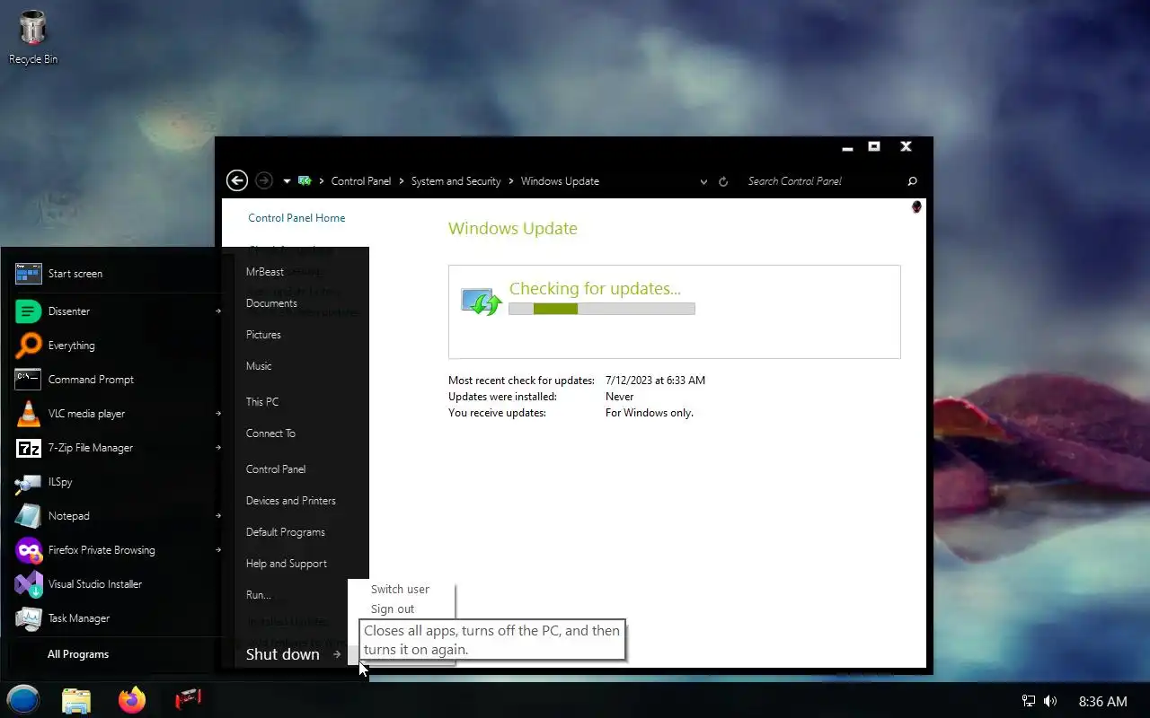The width and height of the screenshot is (1150, 718).
Task: Click Run... in start menu
Action: tap(259, 595)
